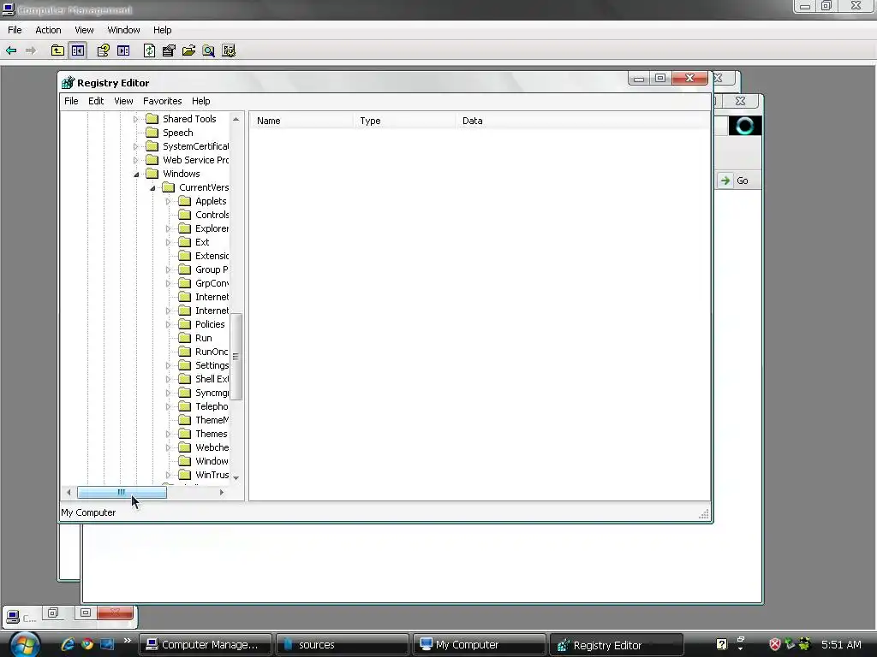This screenshot has height=657, width=877.
Task: Click the green creature tray icon
Action: [x=805, y=643]
